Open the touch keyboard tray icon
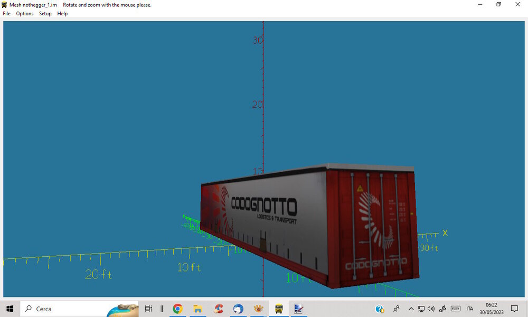 [x=455, y=309]
